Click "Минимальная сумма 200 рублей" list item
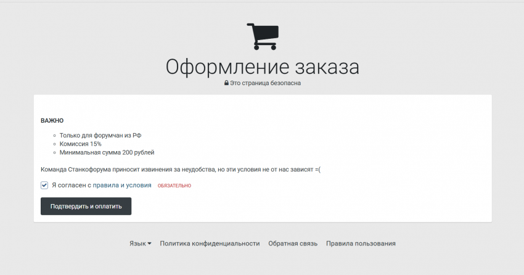524x275 pixels. coord(107,152)
